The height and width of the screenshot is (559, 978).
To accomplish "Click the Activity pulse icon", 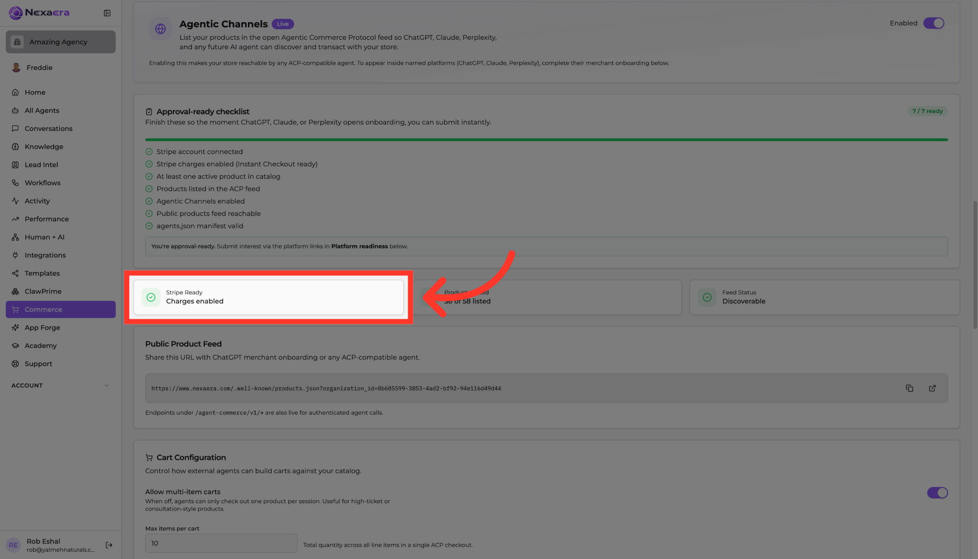I will [15, 201].
